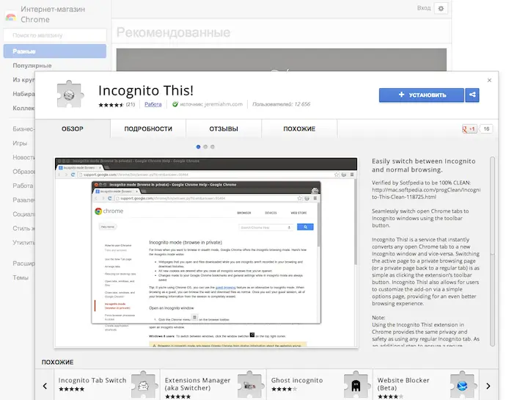Screen dimensions: 528x400
Task: Click the verified source checkmark icon
Action: point(175,104)
